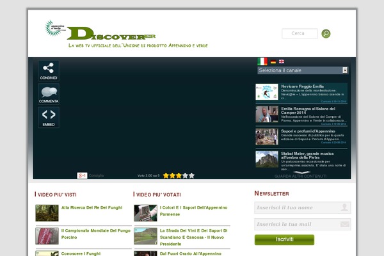Click I Colori E I Sapori thumbnail
Viewport: 384px width, 256px height.
pyautogui.click(x=145, y=213)
